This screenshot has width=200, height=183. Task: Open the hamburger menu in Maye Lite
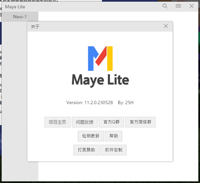pos(178,6)
